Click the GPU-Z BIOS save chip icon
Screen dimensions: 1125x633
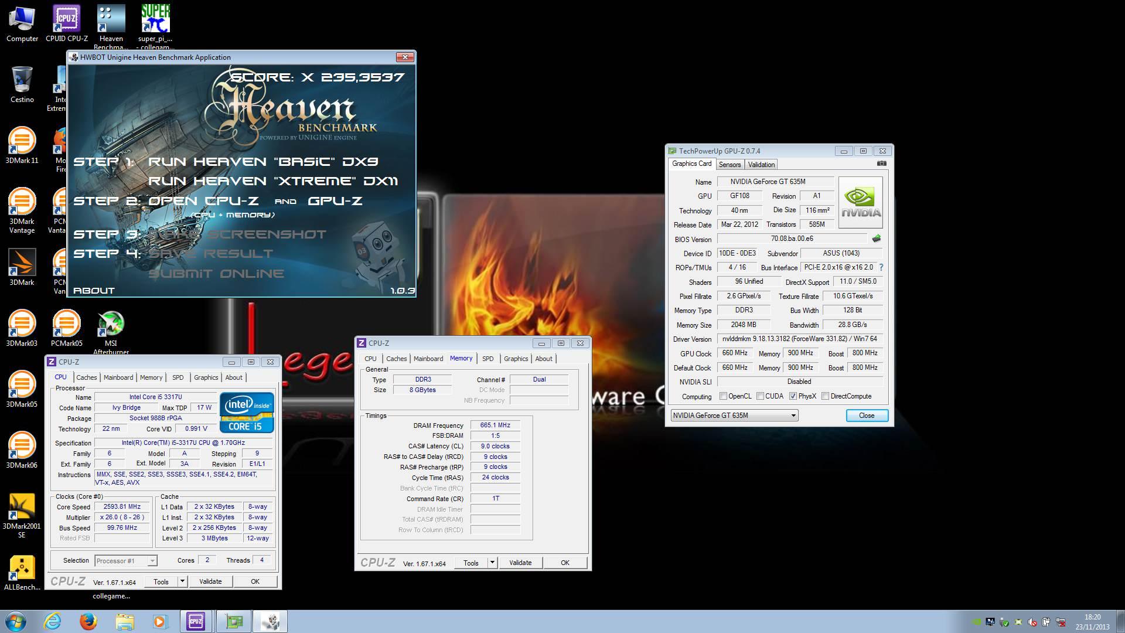[x=877, y=239]
